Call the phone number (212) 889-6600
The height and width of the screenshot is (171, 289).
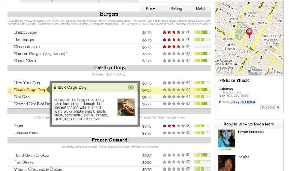pos(243,102)
